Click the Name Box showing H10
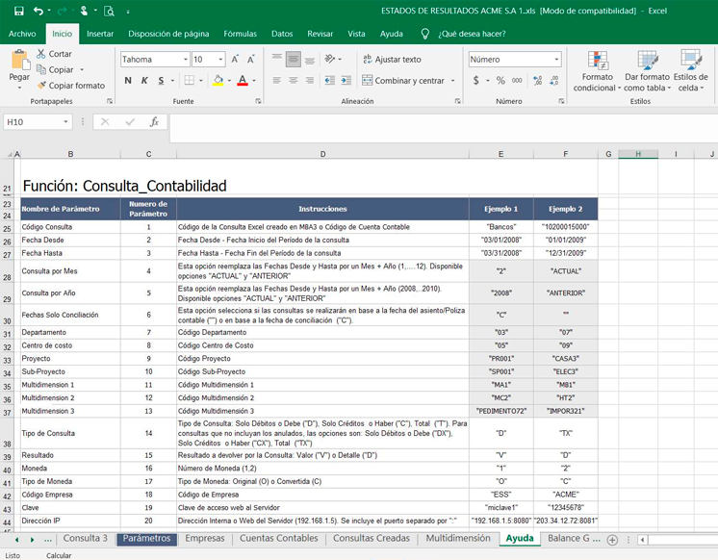Image resolution: width=718 pixels, height=560 pixels. pos(32,122)
